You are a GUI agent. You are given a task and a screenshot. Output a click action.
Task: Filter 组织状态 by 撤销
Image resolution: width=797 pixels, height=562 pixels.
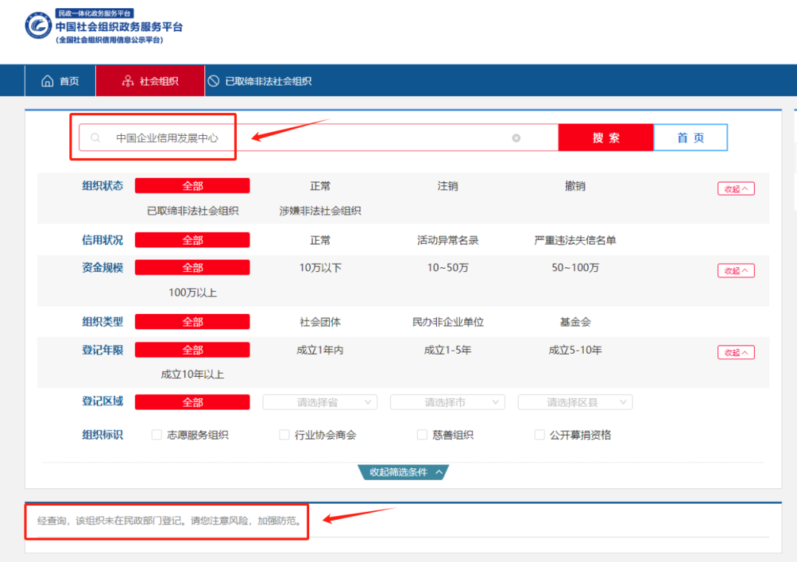point(575,186)
